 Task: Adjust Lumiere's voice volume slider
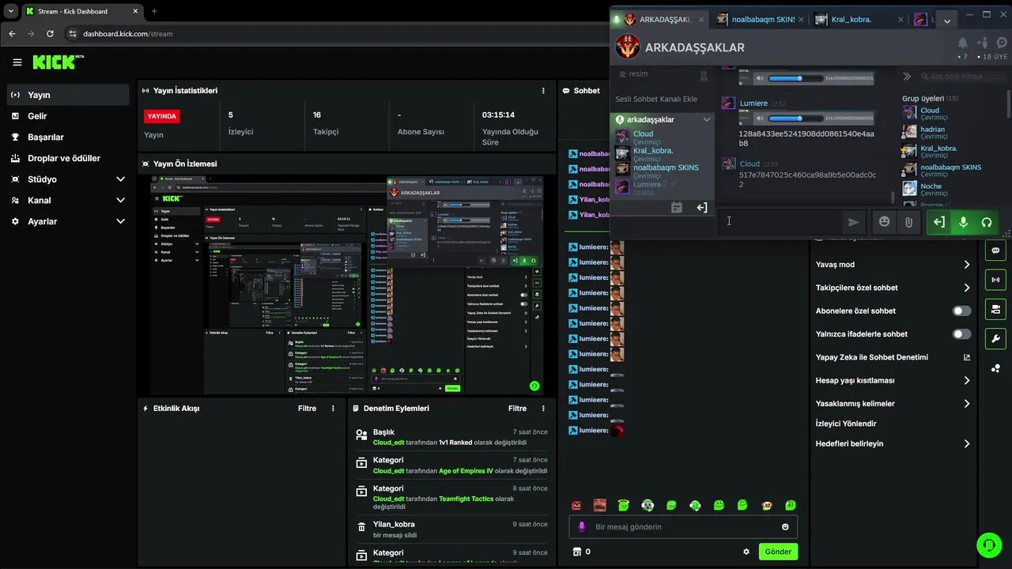(796, 119)
